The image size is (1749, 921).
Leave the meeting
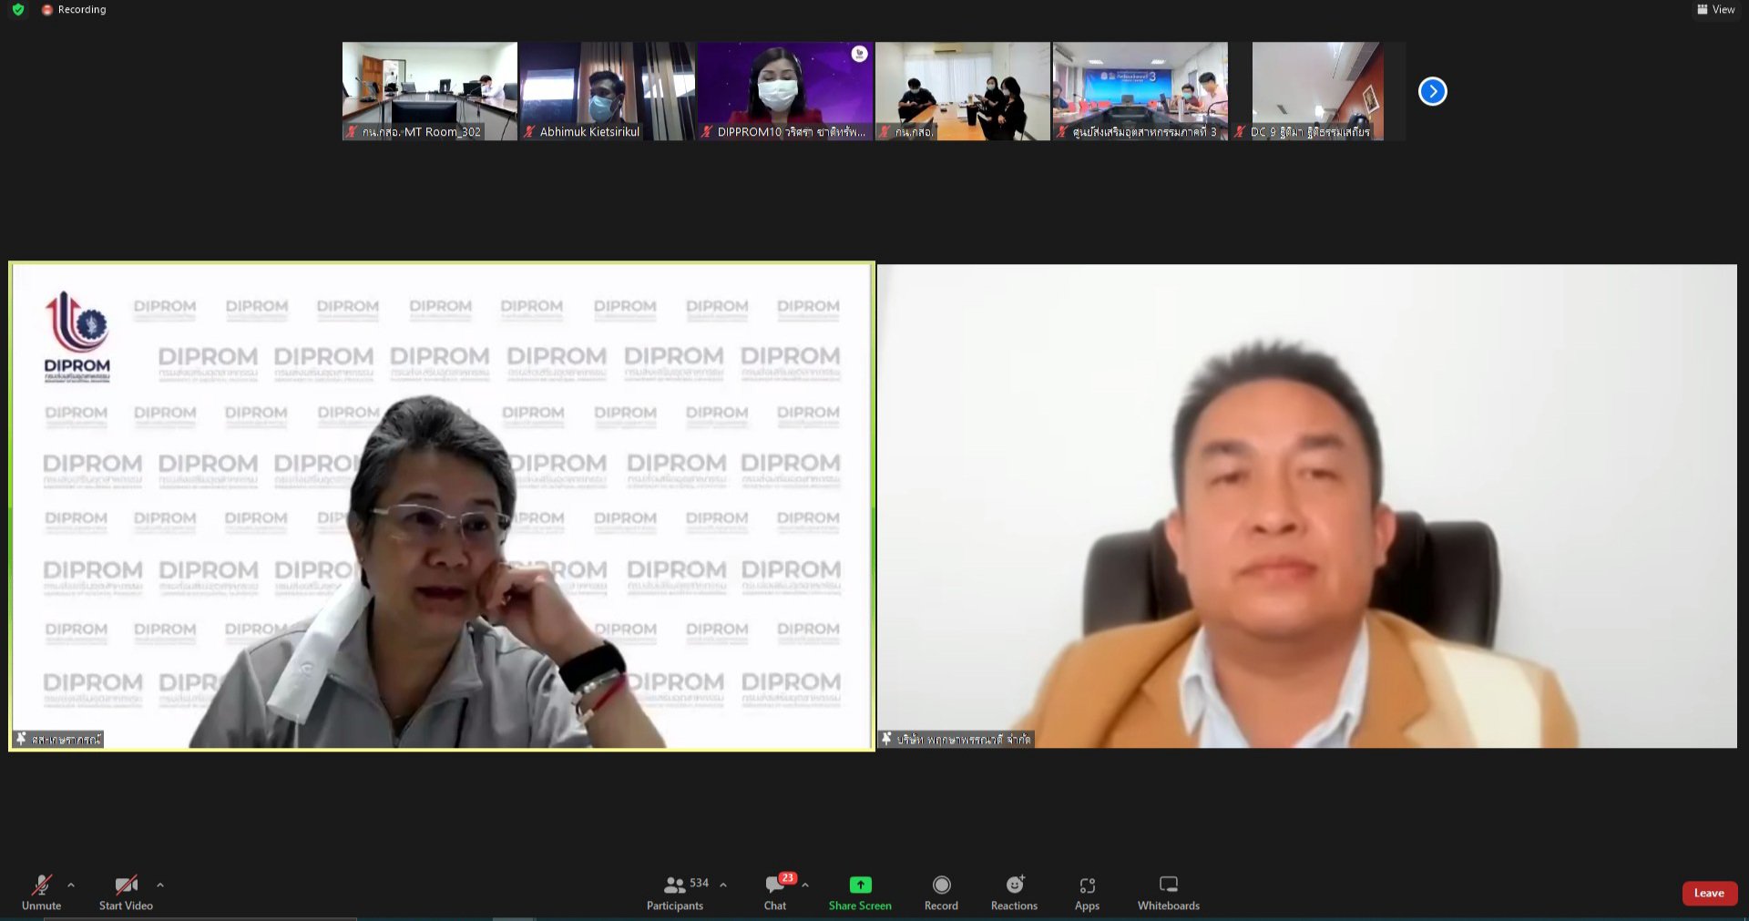click(1709, 893)
